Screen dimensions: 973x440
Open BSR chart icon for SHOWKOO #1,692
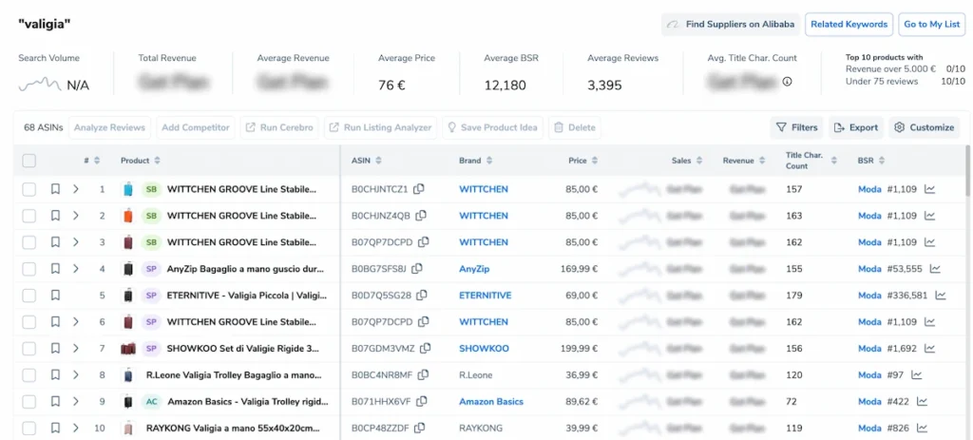929,349
